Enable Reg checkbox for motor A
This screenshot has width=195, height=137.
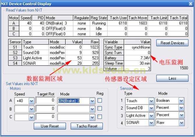click(100, 100)
